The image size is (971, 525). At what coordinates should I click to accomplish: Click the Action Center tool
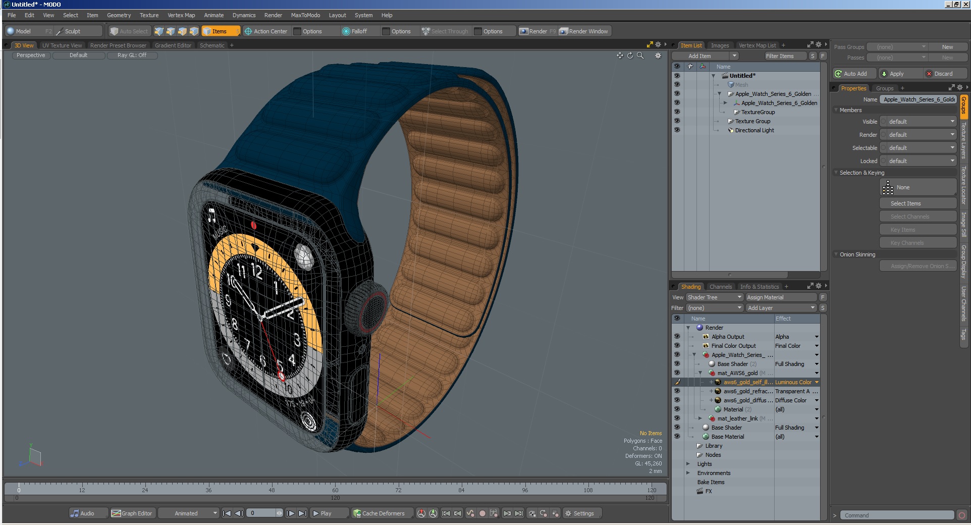(x=266, y=31)
